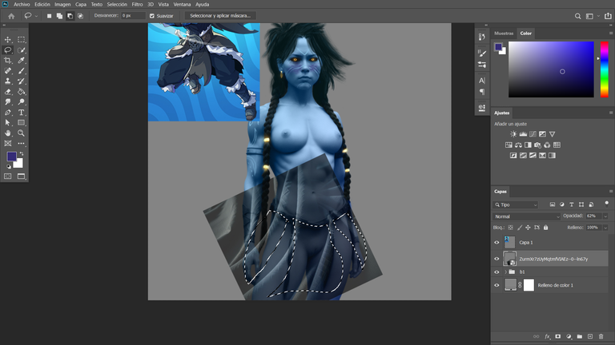Click Intersect with selection mode icon
This screenshot has width=615, height=345.
click(x=80, y=16)
